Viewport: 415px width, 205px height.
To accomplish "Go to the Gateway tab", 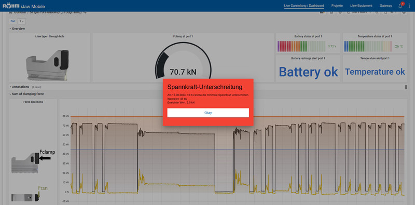I will pyautogui.click(x=385, y=6).
